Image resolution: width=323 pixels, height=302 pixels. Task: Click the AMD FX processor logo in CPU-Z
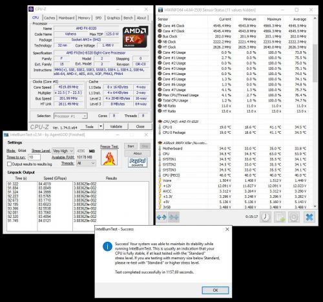pyautogui.click(x=135, y=37)
